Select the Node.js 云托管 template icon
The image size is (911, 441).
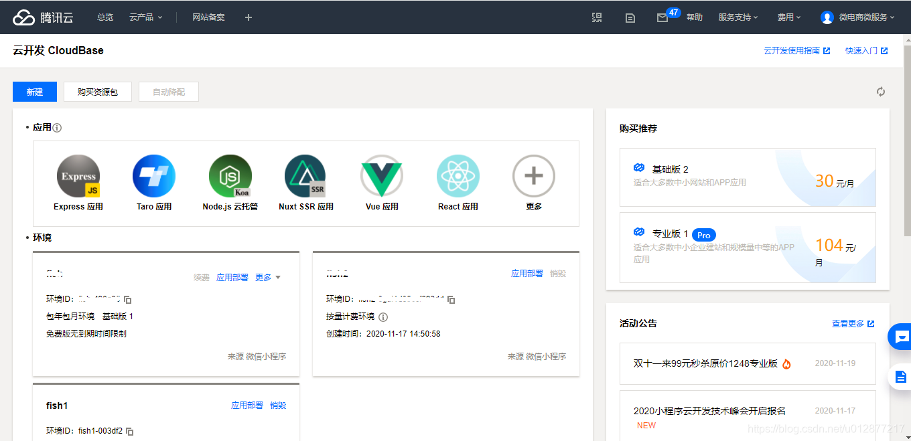(230, 176)
